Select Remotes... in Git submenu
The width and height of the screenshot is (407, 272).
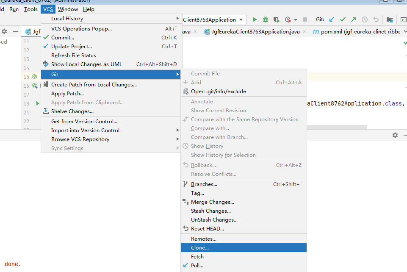click(x=244, y=239)
